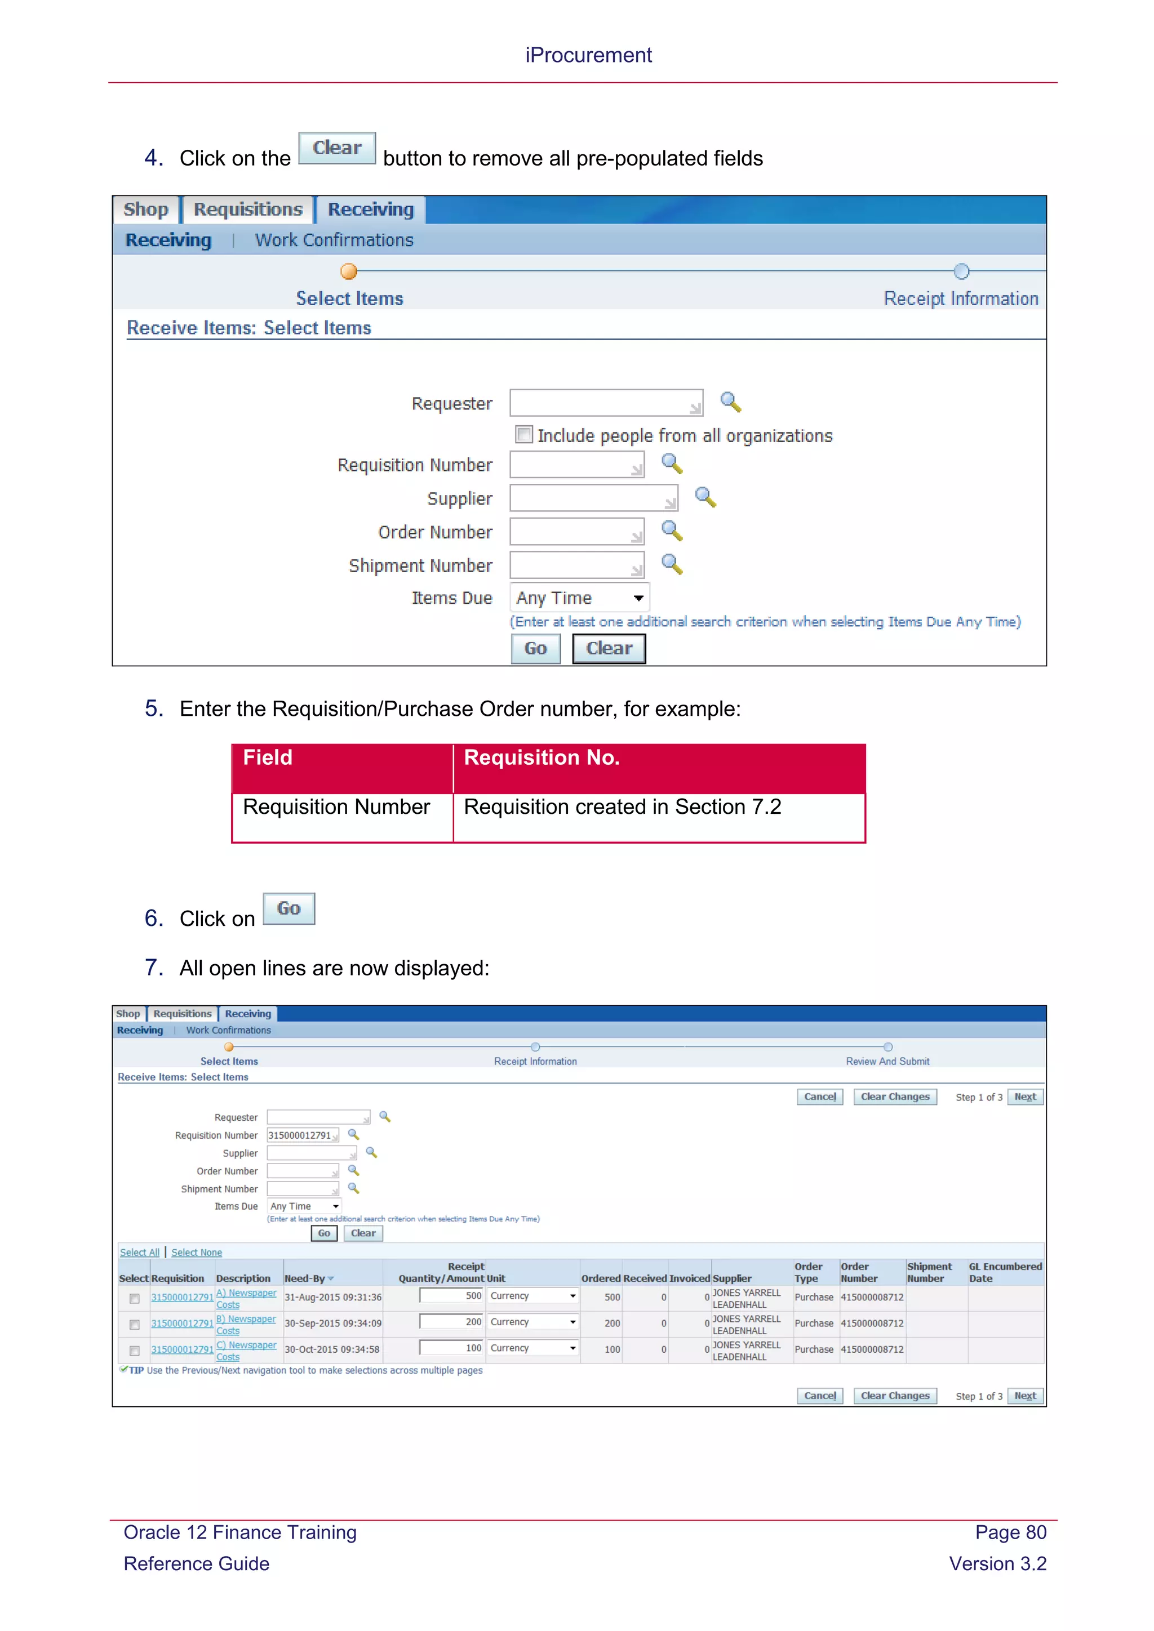This screenshot has height=1631, width=1154.
Task: Click the Review And Submit step circle
Action: [x=887, y=1047]
